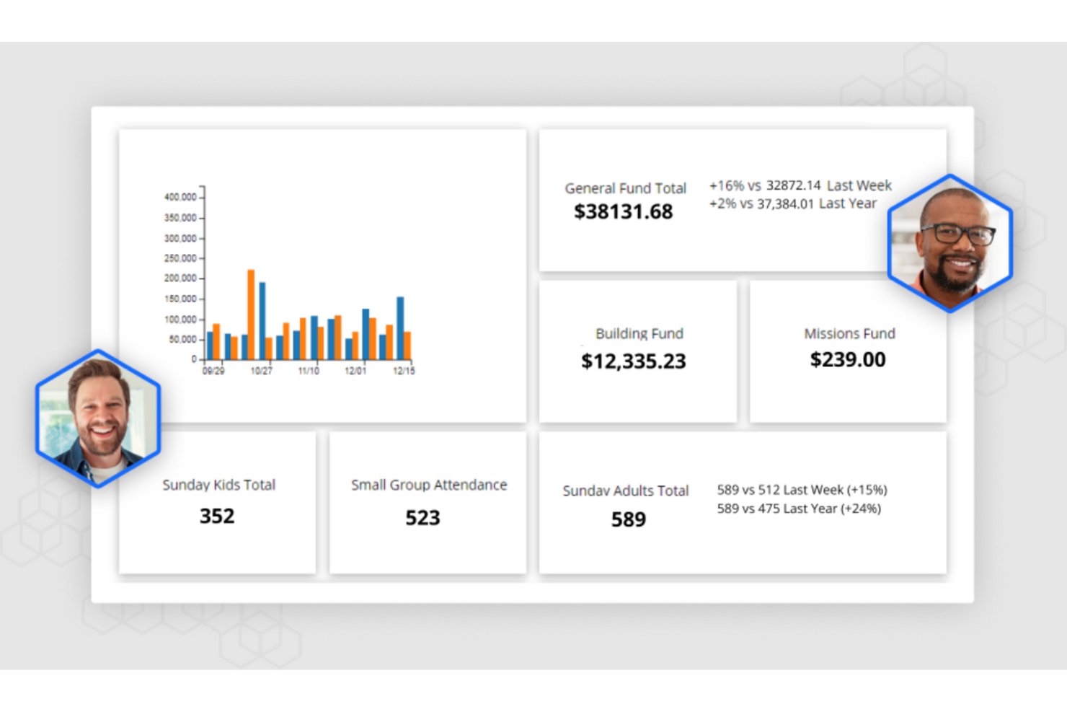Click the 10/27 x-axis date label
This screenshot has width=1067, height=712.
pyautogui.click(x=262, y=371)
